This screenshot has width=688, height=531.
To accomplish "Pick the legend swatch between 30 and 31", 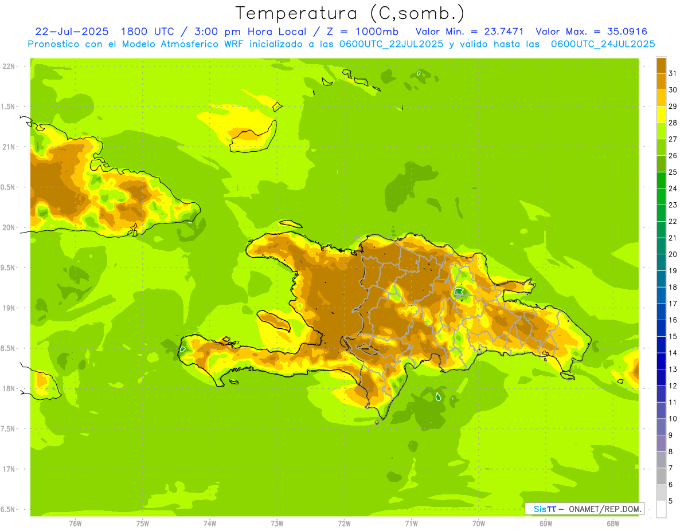I will tap(661, 81).
